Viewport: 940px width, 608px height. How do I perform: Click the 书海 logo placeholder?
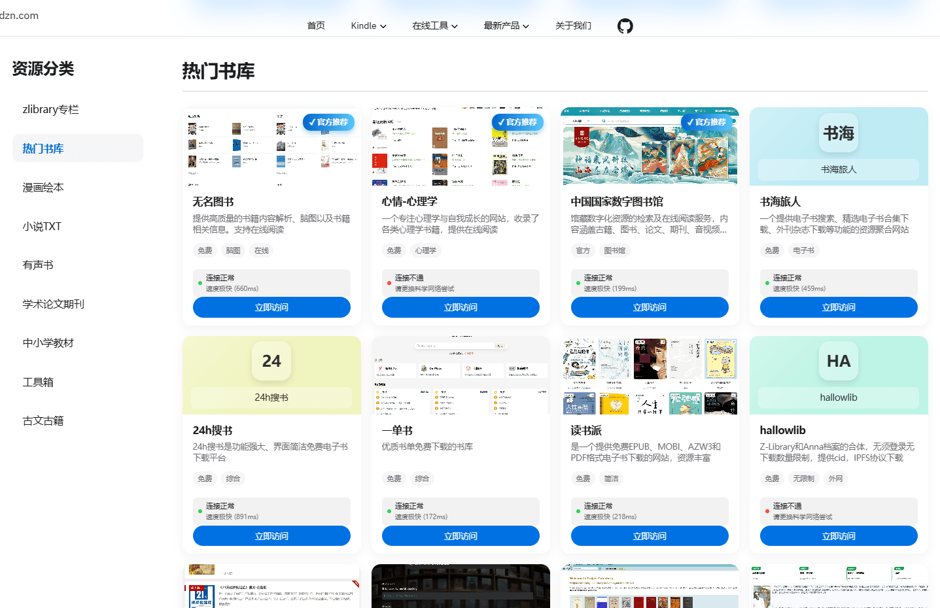click(838, 133)
